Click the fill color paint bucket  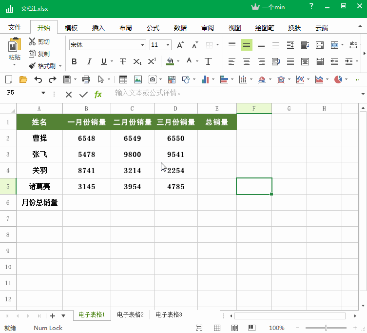[x=170, y=61]
